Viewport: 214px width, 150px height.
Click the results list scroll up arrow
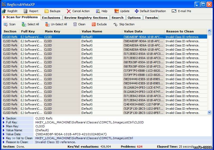209,31
